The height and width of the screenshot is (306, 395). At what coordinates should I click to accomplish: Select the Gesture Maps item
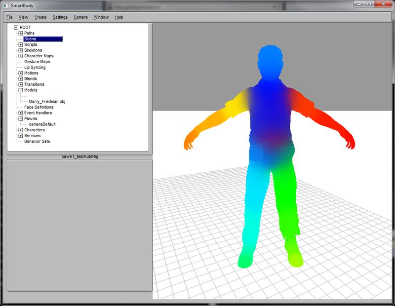click(37, 62)
